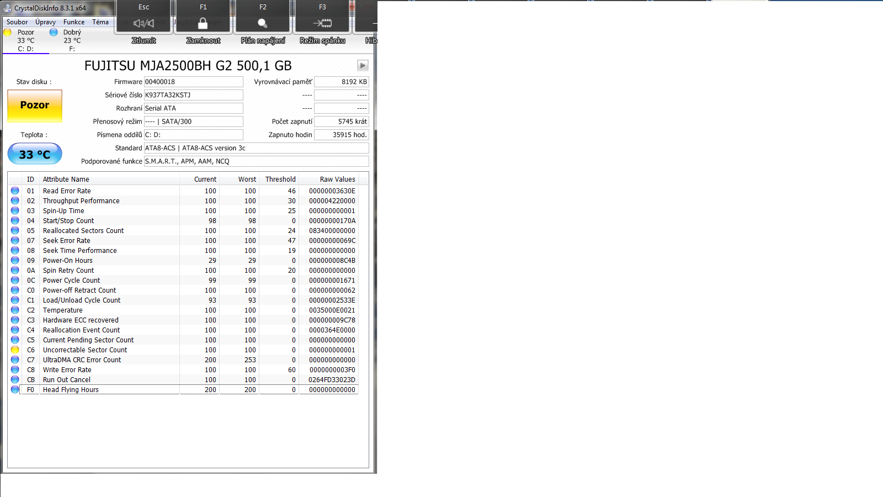Viewport: 883px width, 497px height.
Task: Click the CrystalDiskInfo title bar app icon
Action: point(7,8)
